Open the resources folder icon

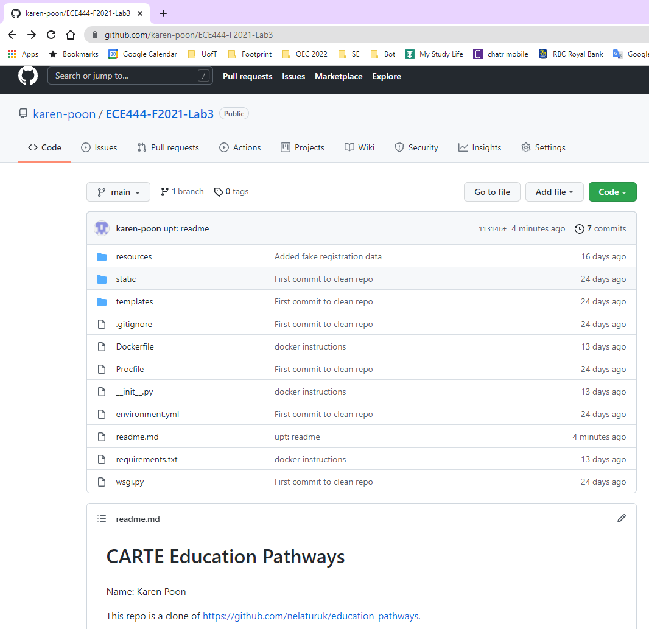pyautogui.click(x=102, y=256)
